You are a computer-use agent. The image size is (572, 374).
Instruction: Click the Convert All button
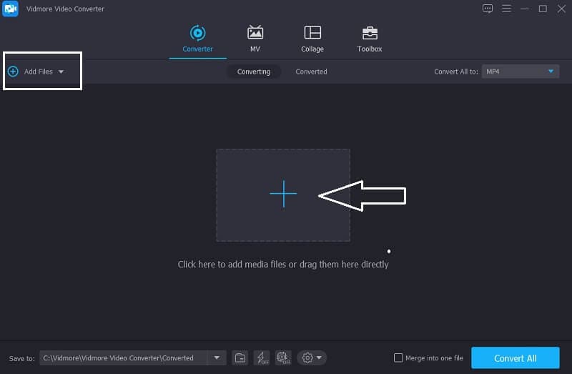[515, 358]
